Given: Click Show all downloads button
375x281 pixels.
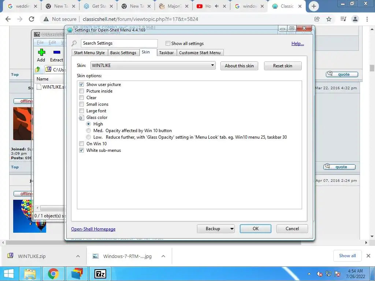Looking at the screenshot, I should [347, 256].
